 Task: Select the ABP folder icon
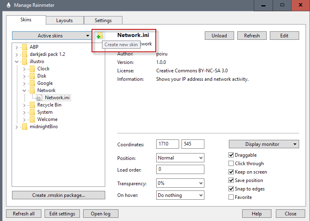click(x=24, y=47)
